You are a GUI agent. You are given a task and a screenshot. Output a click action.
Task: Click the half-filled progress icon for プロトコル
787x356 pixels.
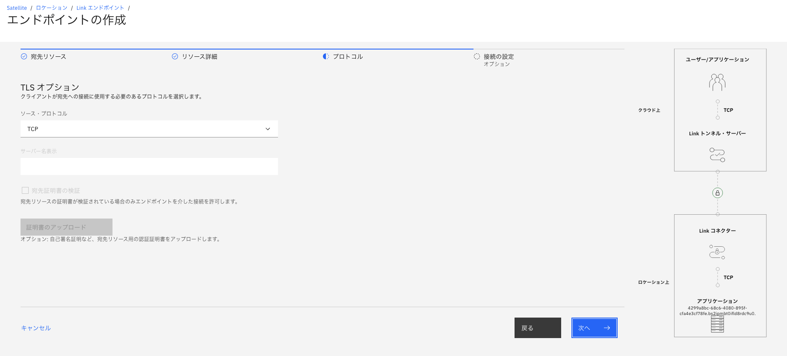click(326, 56)
